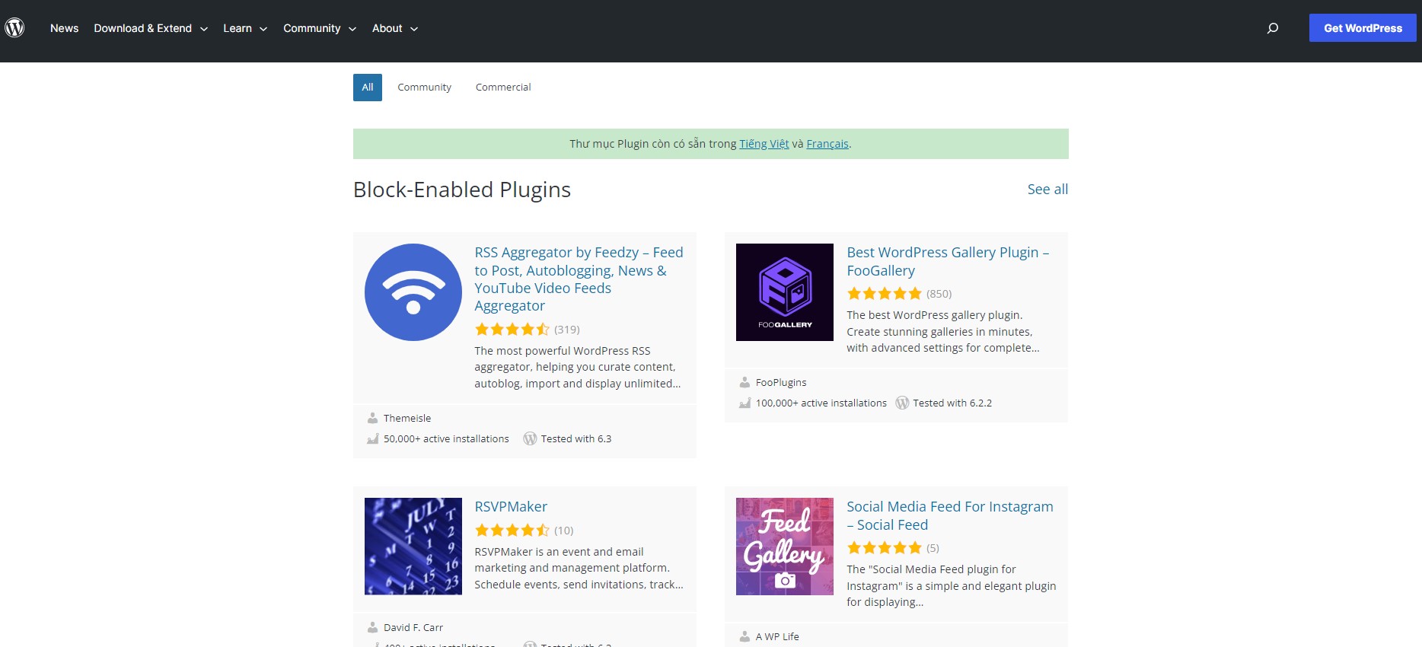This screenshot has width=1422, height=647.
Task: Expand the Download & Extend menu
Action: [151, 28]
